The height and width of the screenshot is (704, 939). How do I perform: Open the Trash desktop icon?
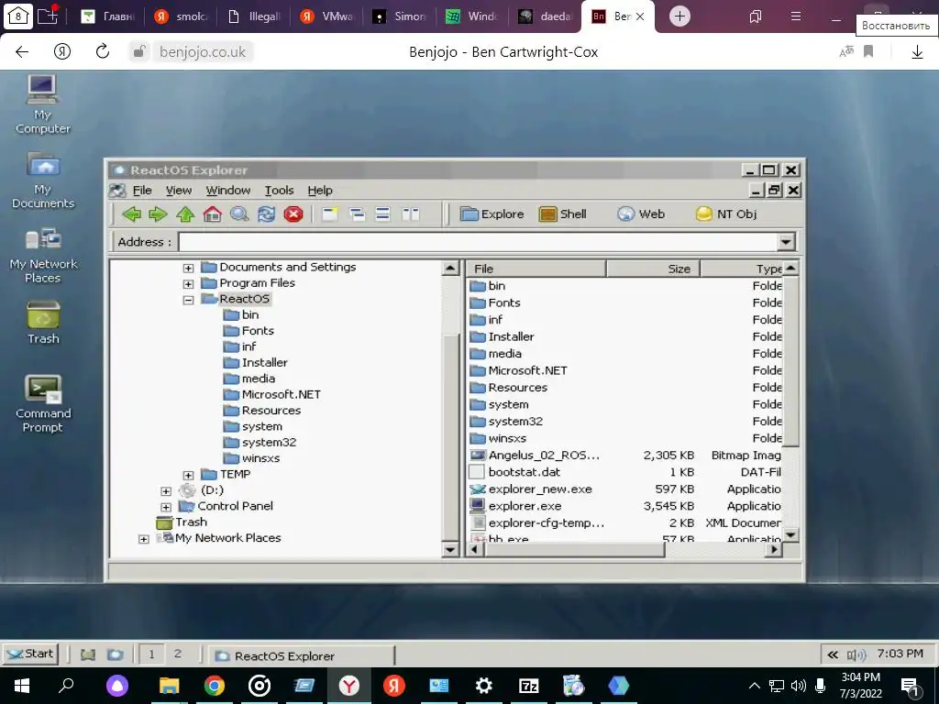click(x=42, y=322)
